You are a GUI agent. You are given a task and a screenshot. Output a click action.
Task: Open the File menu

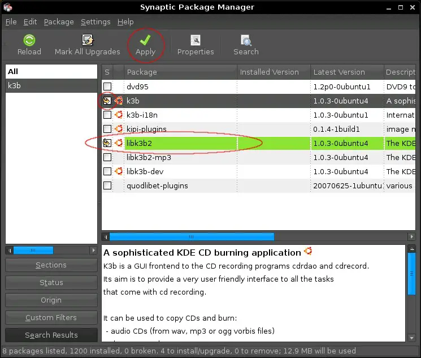pyautogui.click(x=11, y=21)
